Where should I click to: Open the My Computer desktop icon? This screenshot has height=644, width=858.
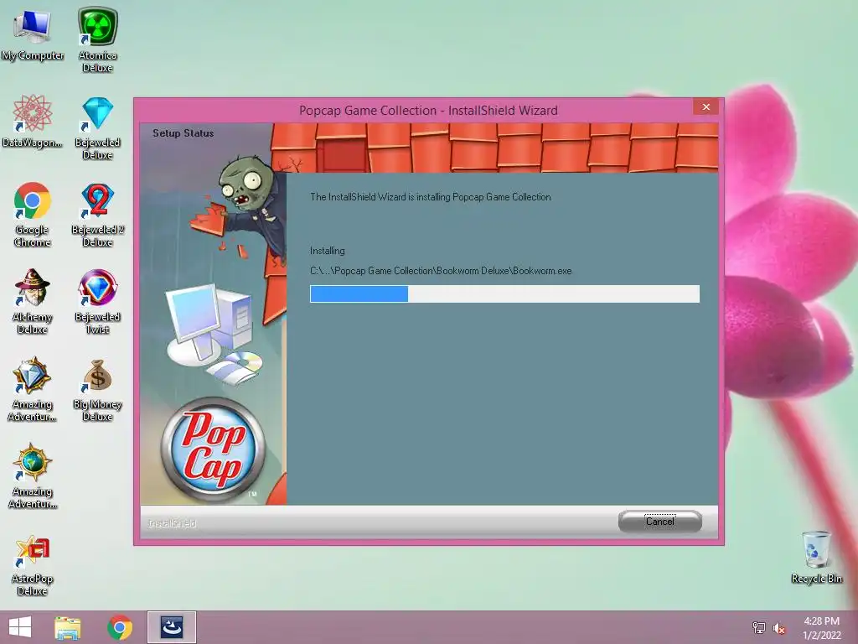pos(33,35)
